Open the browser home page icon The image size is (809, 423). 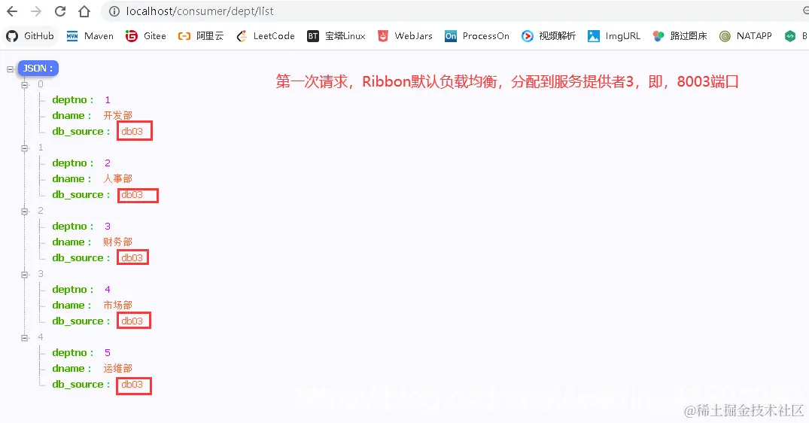(84, 11)
